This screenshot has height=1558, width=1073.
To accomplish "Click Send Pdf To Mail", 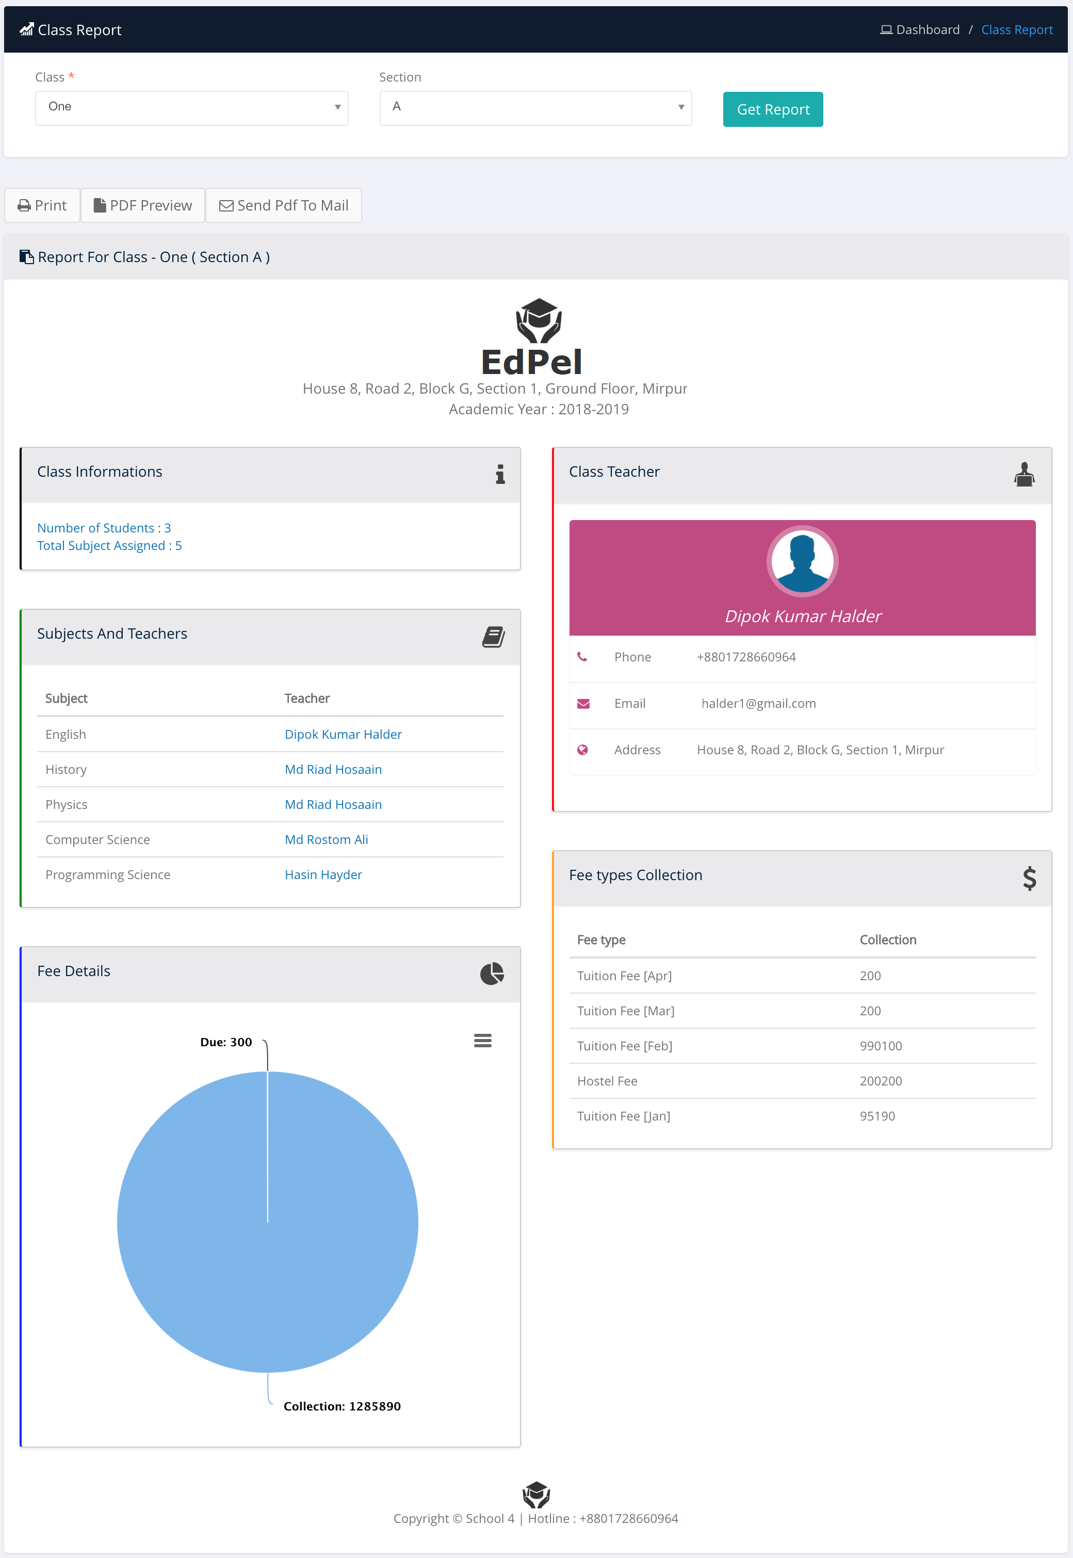I will (283, 205).
